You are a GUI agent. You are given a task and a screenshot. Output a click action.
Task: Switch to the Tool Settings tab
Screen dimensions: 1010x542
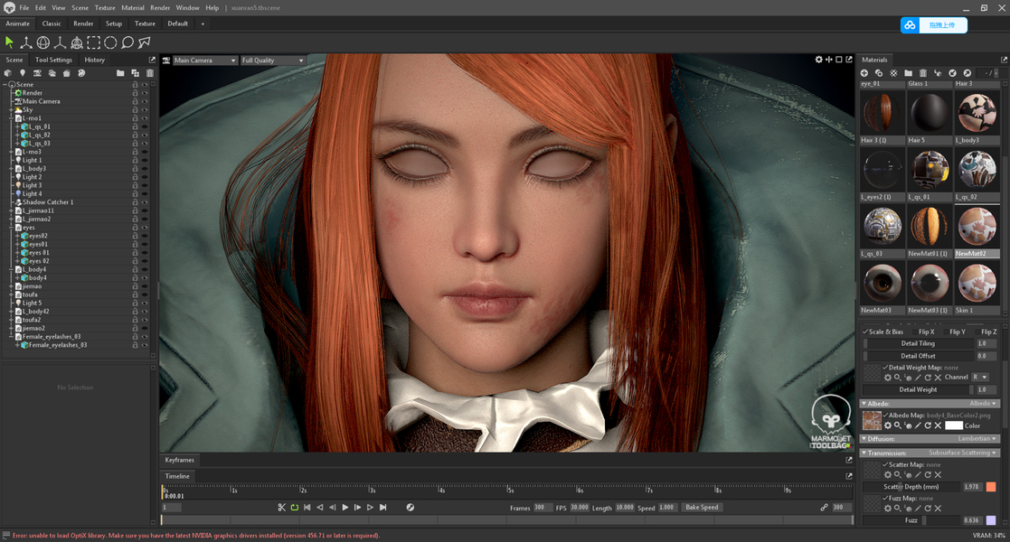[x=53, y=60]
